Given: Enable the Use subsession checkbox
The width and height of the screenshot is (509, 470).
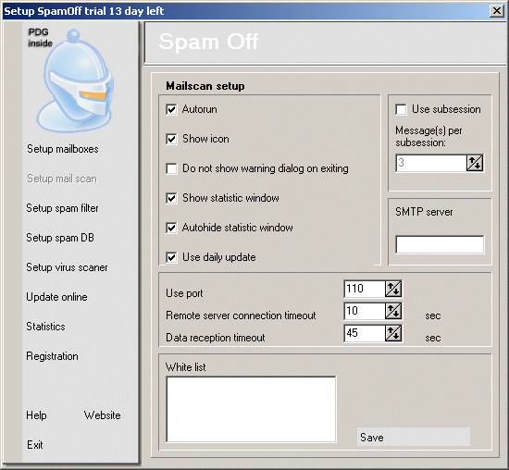Looking at the screenshot, I should pyautogui.click(x=402, y=109).
